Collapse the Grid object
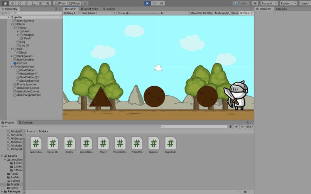 [x=12, y=49]
